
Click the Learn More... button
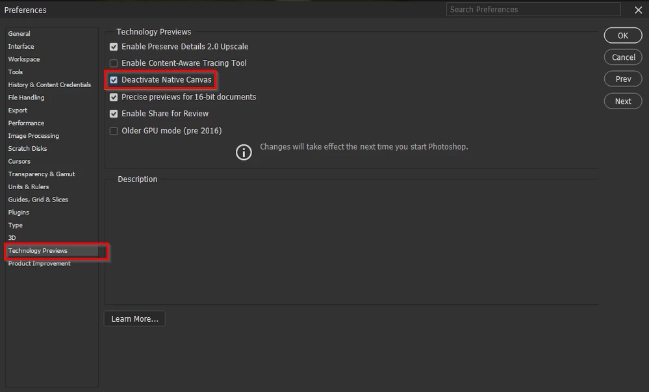point(134,319)
